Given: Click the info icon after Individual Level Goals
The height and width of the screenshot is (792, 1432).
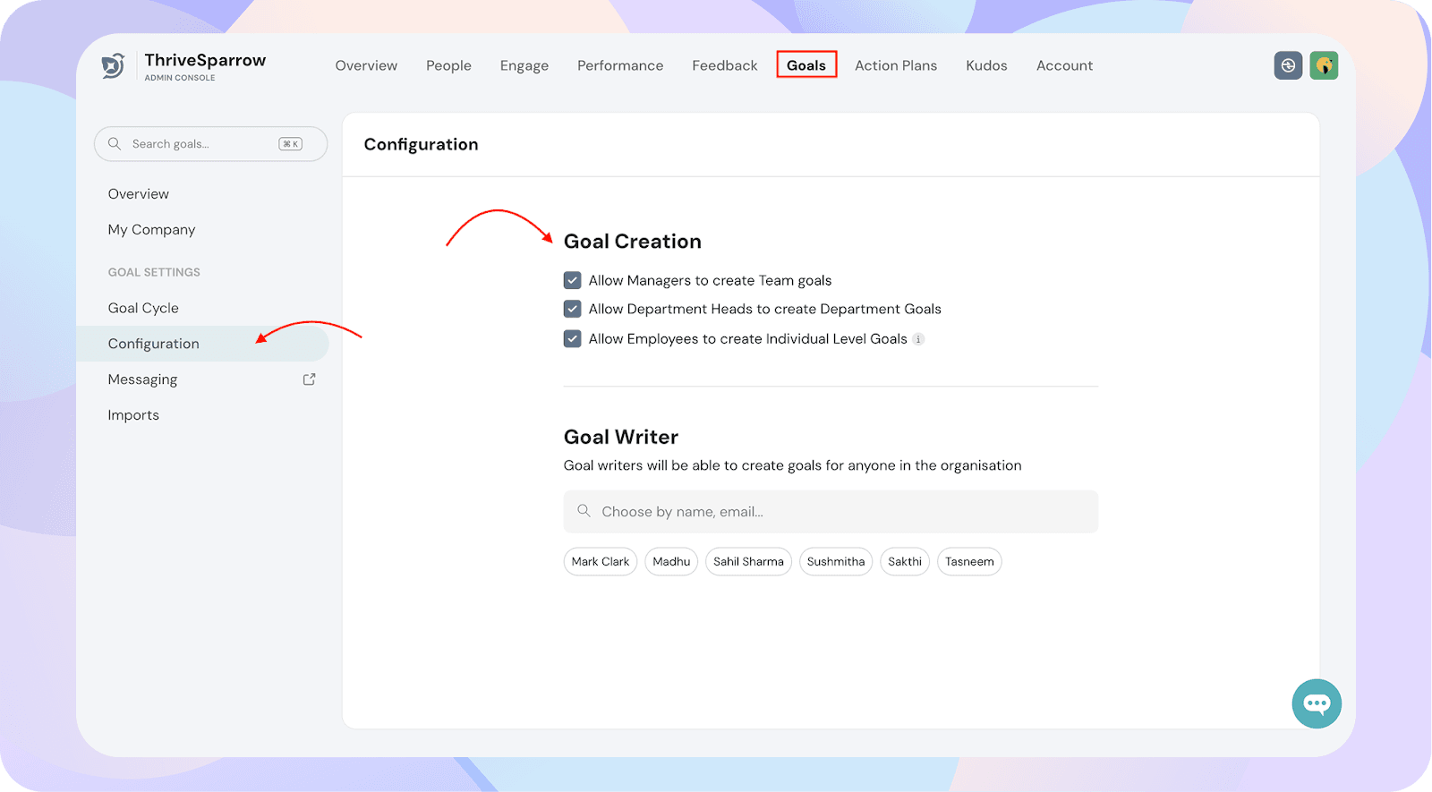Looking at the screenshot, I should pos(918,339).
